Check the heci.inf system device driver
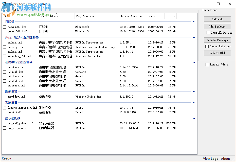 point(4,112)
